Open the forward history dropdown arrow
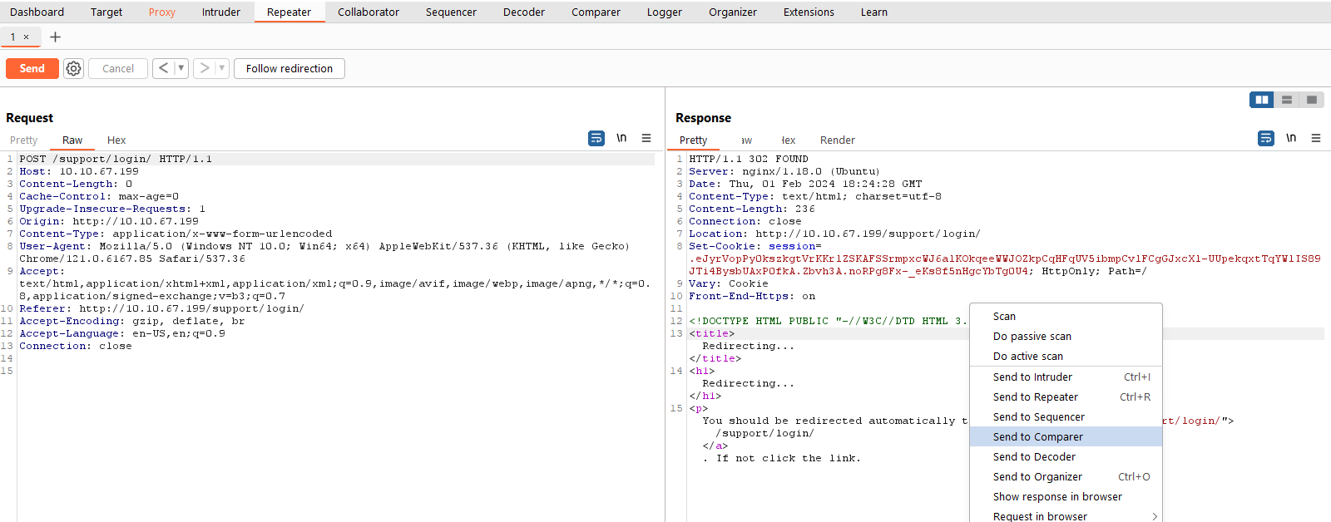The image size is (1331, 522). coord(221,68)
